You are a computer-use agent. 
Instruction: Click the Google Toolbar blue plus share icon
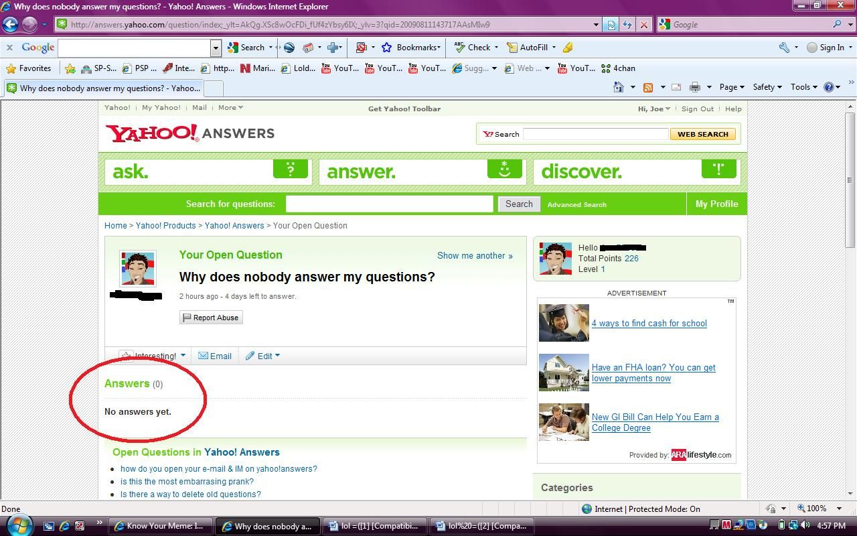pyautogui.click(x=333, y=48)
